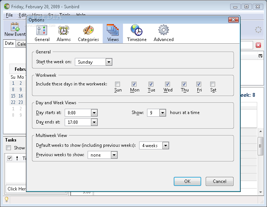Uncheck Mon in the workweek
267x207 pixels.
134,84
